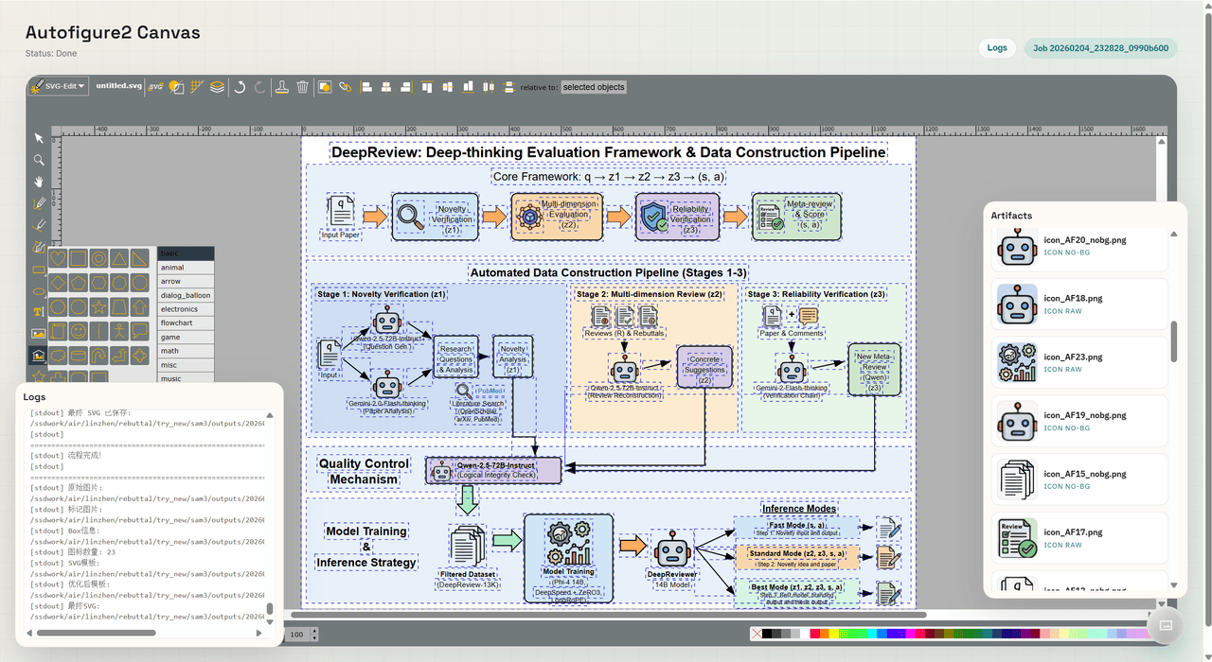Image resolution: width=1212 pixels, height=662 pixels.
Task: Toggle the floating image panel button
Action: (1166, 625)
